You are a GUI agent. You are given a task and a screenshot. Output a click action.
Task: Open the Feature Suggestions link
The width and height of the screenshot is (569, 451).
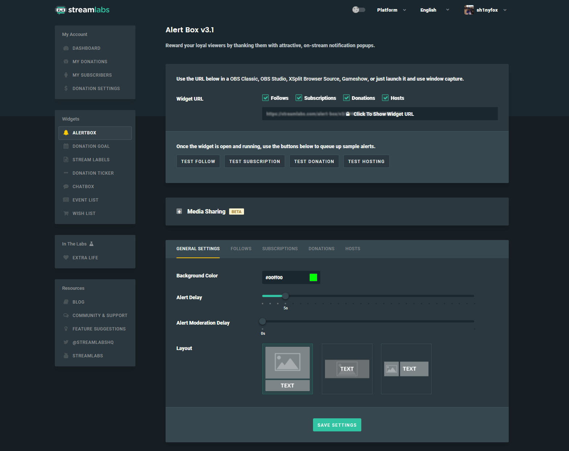pos(99,329)
